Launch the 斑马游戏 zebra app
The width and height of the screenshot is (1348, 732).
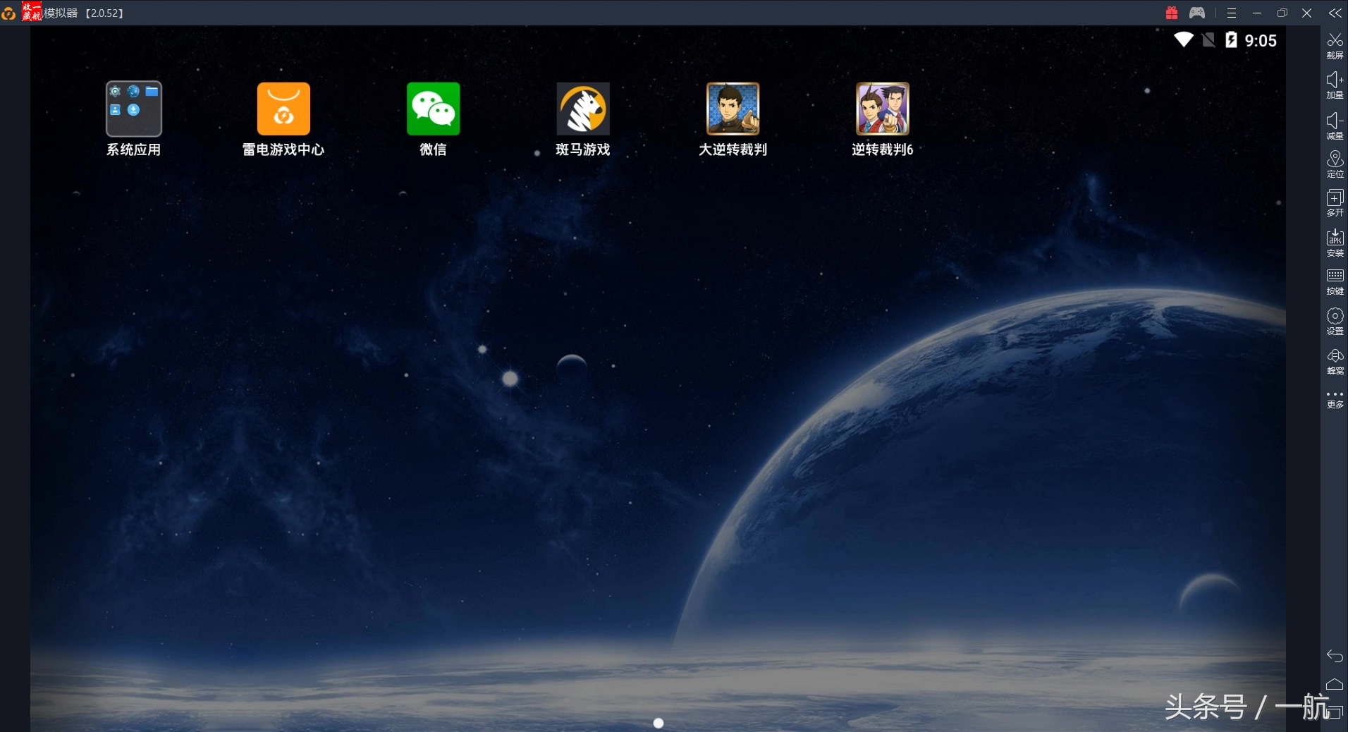[x=582, y=109]
